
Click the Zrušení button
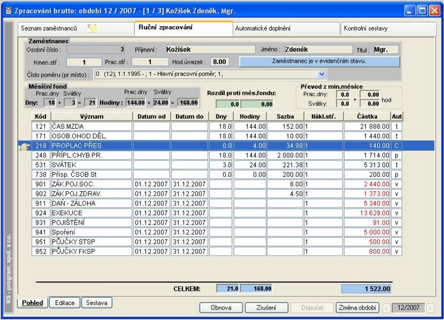(266, 308)
